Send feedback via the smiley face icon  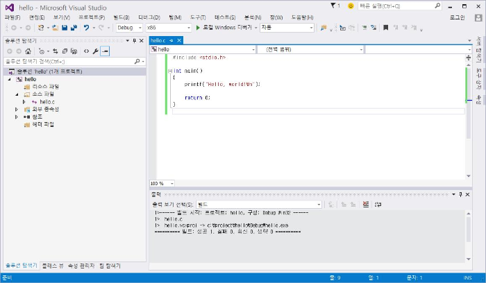click(351, 6)
